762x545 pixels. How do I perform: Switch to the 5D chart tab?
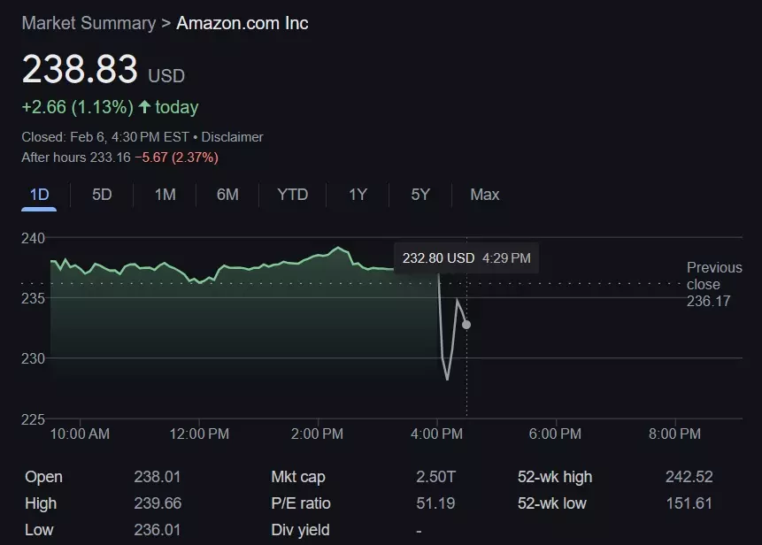(102, 195)
